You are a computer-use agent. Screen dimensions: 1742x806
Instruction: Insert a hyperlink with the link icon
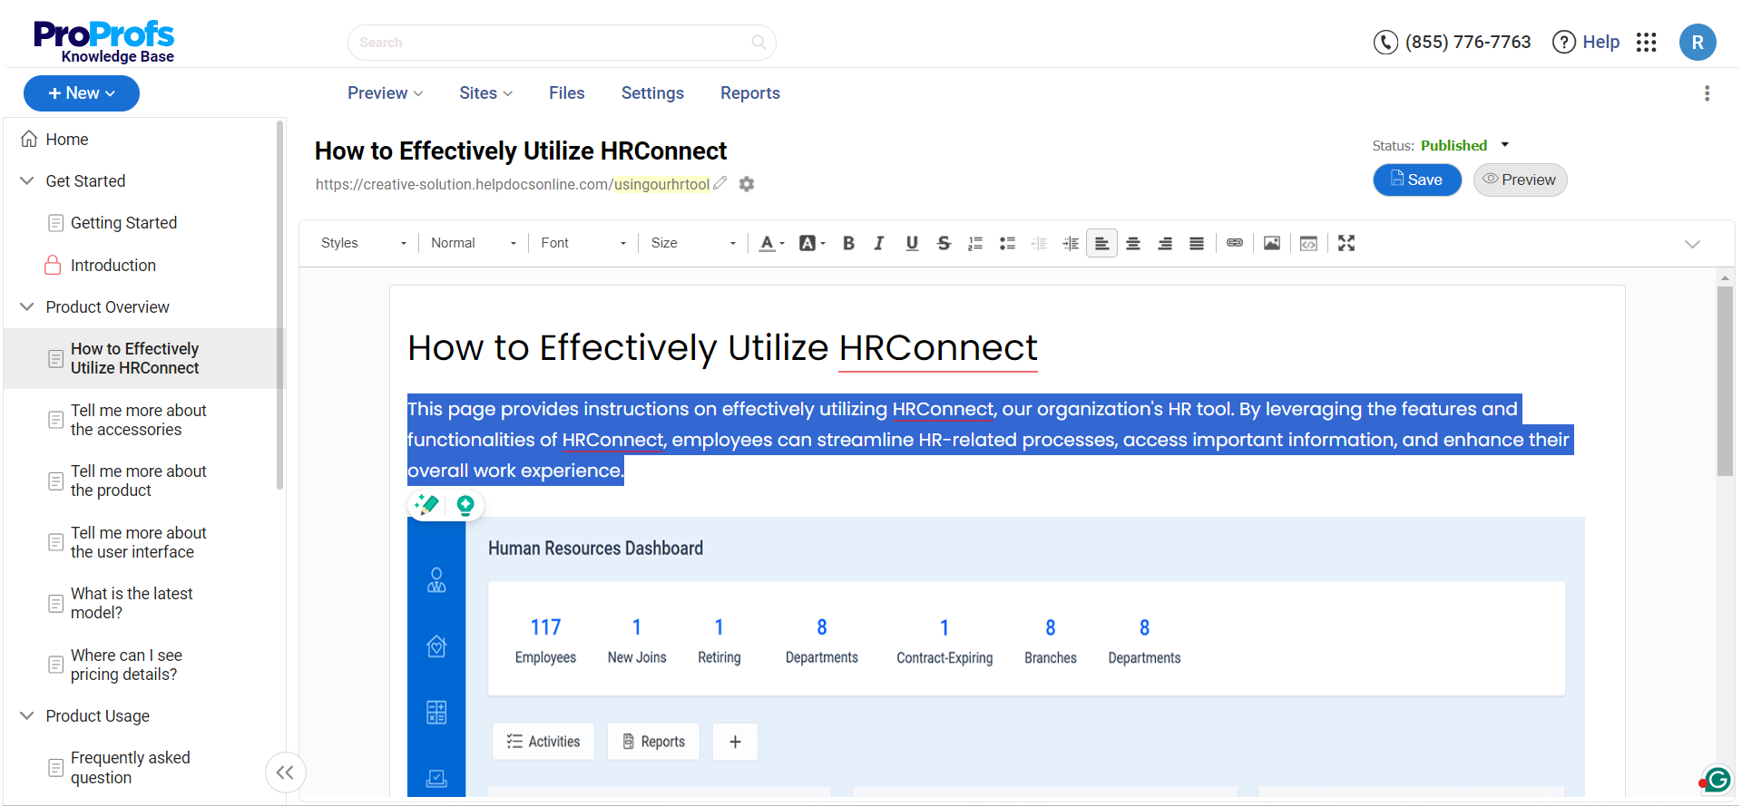[x=1235, y=243]
